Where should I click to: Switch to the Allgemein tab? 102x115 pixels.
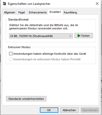(10, 12)
